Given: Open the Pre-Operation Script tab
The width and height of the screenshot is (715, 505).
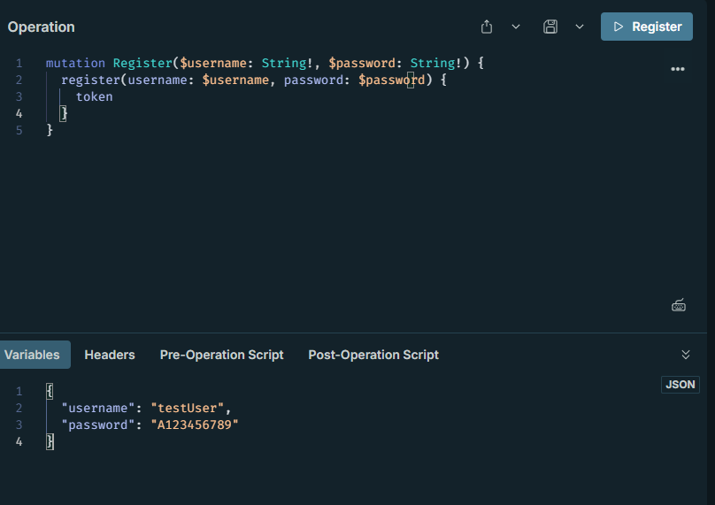Looking at the screenshot, I should pyautogui.click(x=221, y=355).
